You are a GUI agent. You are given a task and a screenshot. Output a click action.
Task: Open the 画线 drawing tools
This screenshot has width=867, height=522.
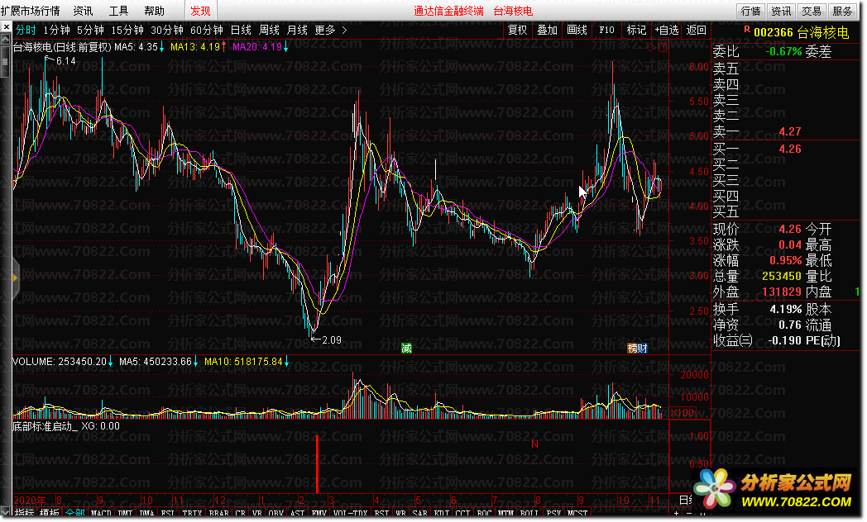(577, 30)
